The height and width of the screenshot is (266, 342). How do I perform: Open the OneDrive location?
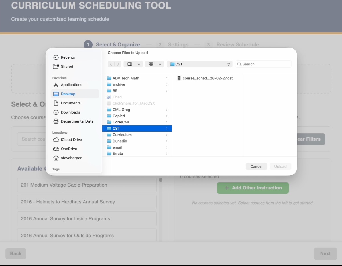tap(69, 149)
